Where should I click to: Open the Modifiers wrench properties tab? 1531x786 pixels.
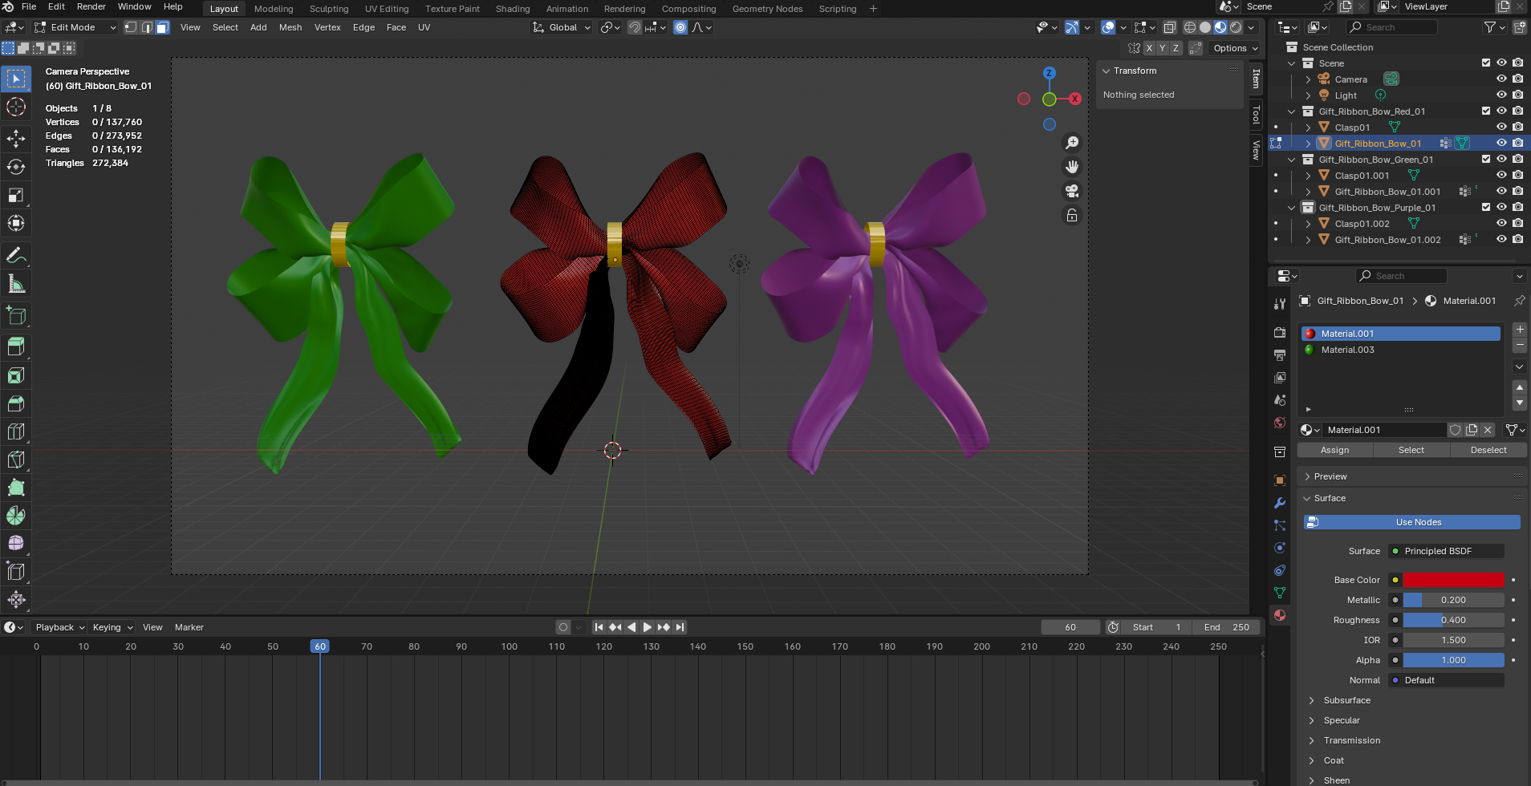click(x=1280, y=503)
